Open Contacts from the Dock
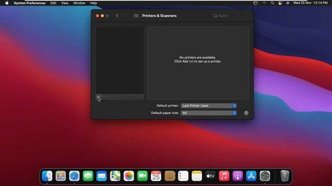This screenshot has width=332, height=186. tap(170, 176)
